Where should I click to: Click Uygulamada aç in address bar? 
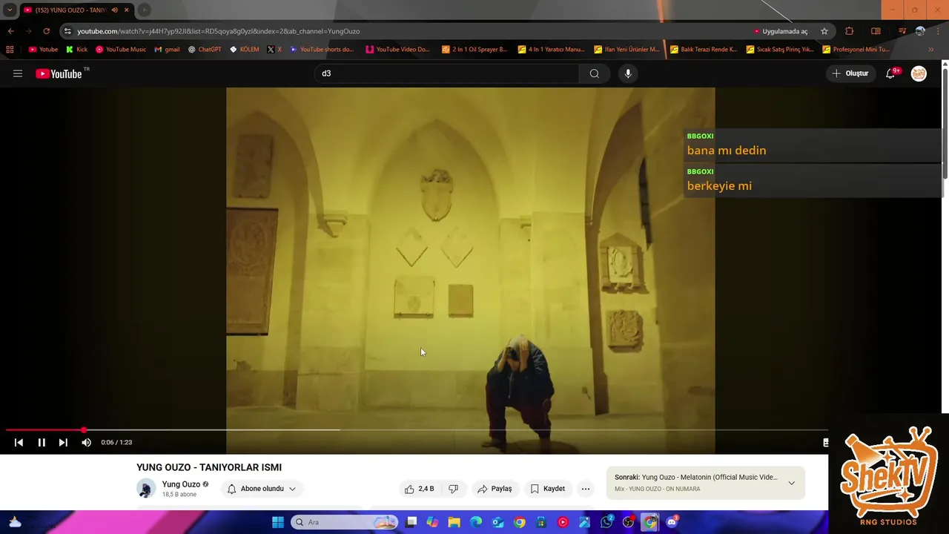[x=780, y=31]
